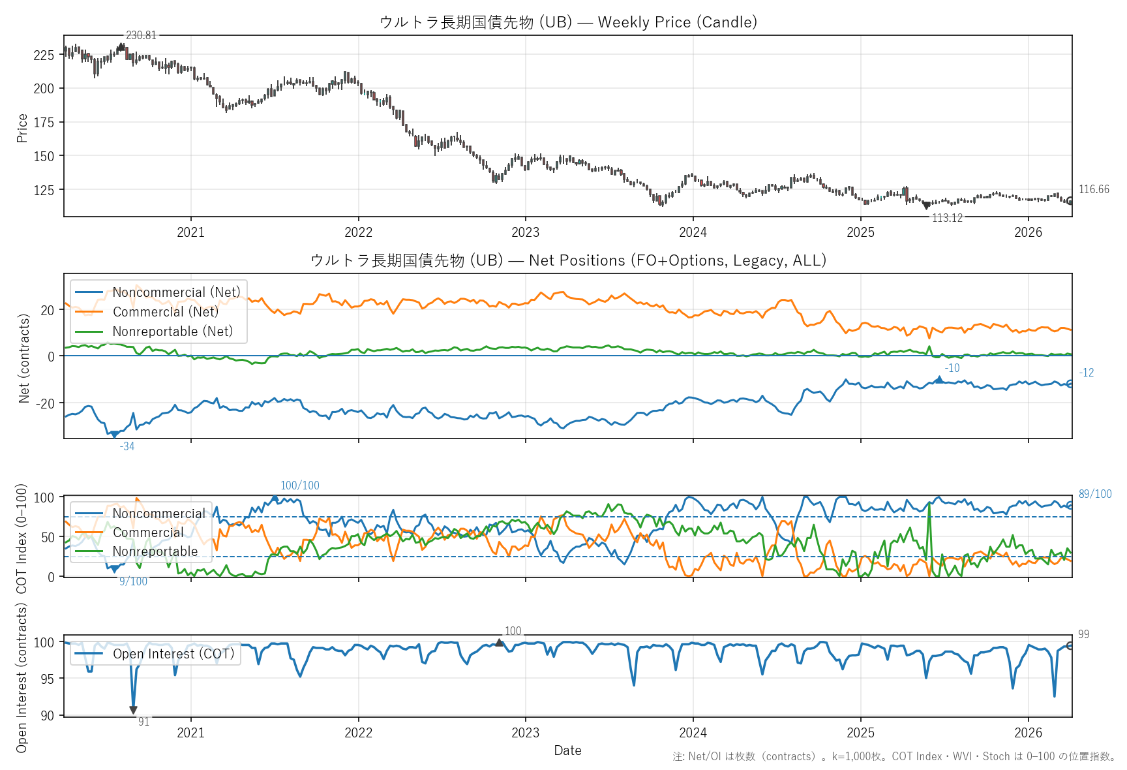This screenshot has height=770, width=1127.
Task: Click Commercial in the COT Index legend
Action: tap(148, 532)
